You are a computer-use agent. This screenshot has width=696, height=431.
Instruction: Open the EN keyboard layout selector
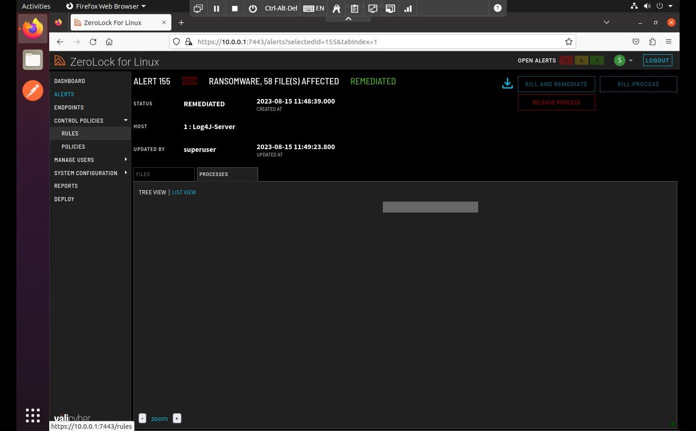coord(314,8)
